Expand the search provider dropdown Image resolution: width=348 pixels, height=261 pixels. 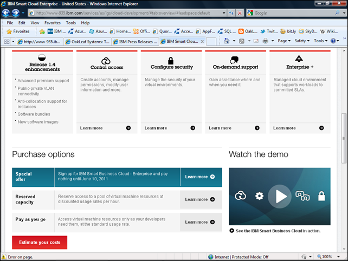[x=344, y=13]
